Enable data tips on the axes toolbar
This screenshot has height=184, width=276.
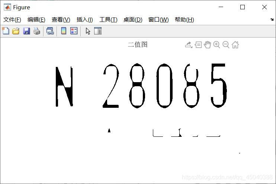click(198, 45)
